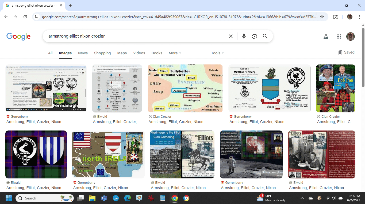Open Pilgrimage to Elliot Clan Gathering thumbnail
The width and height of the screenshot is (365, 204).
[182, 154]
